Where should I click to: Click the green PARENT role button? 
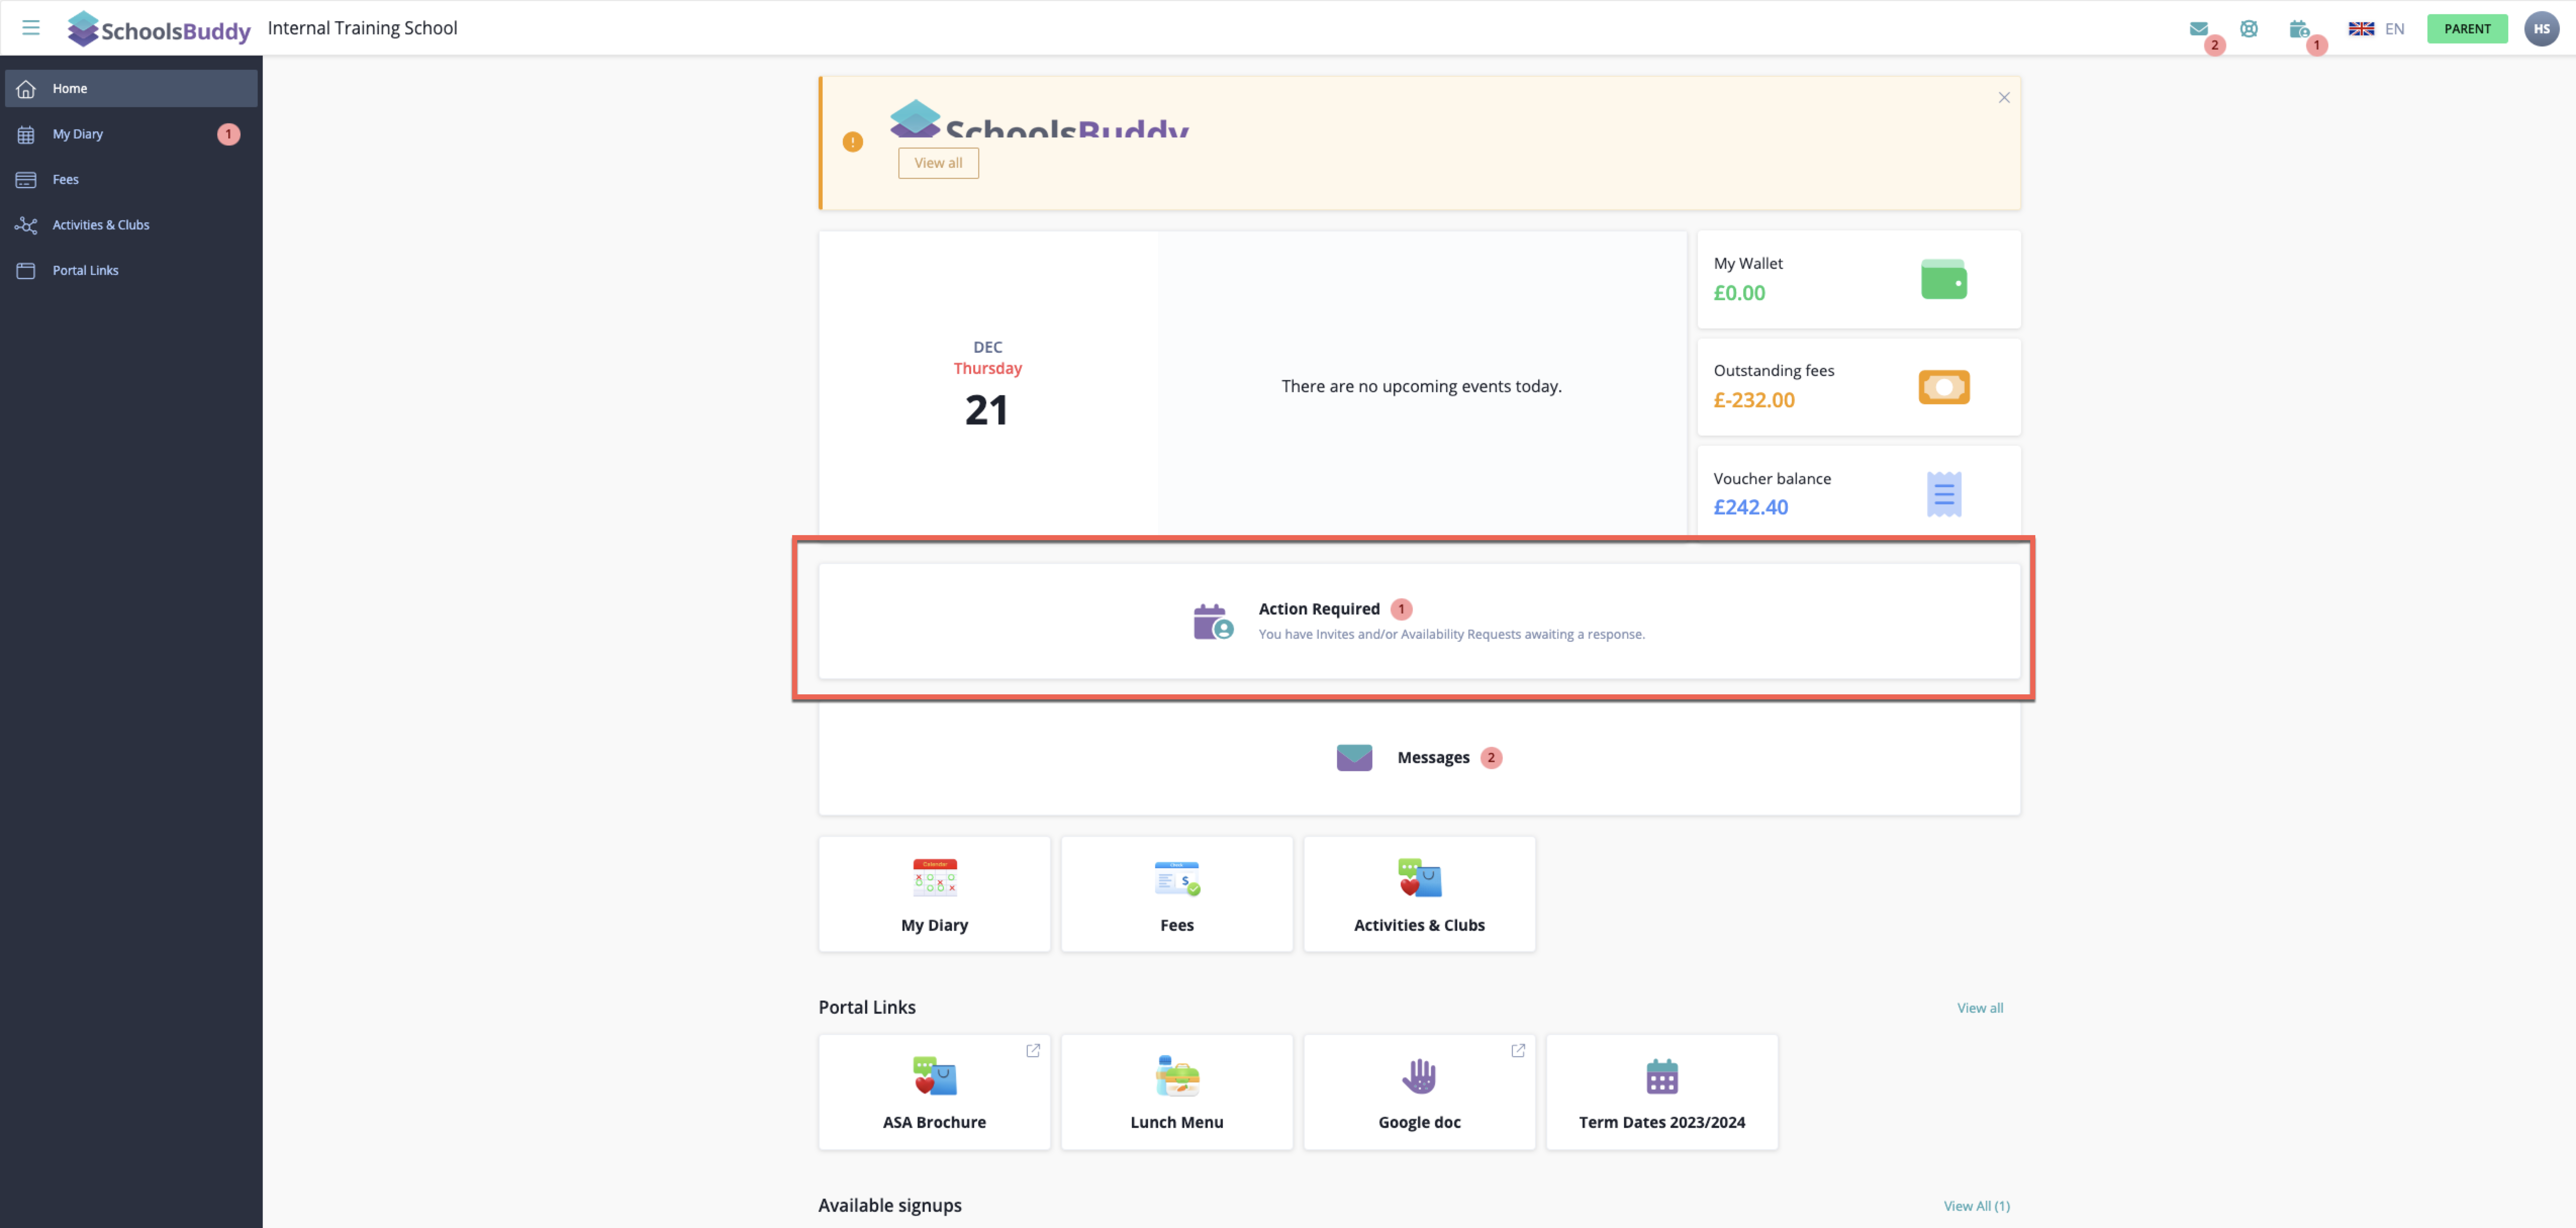click(2466, 29)
